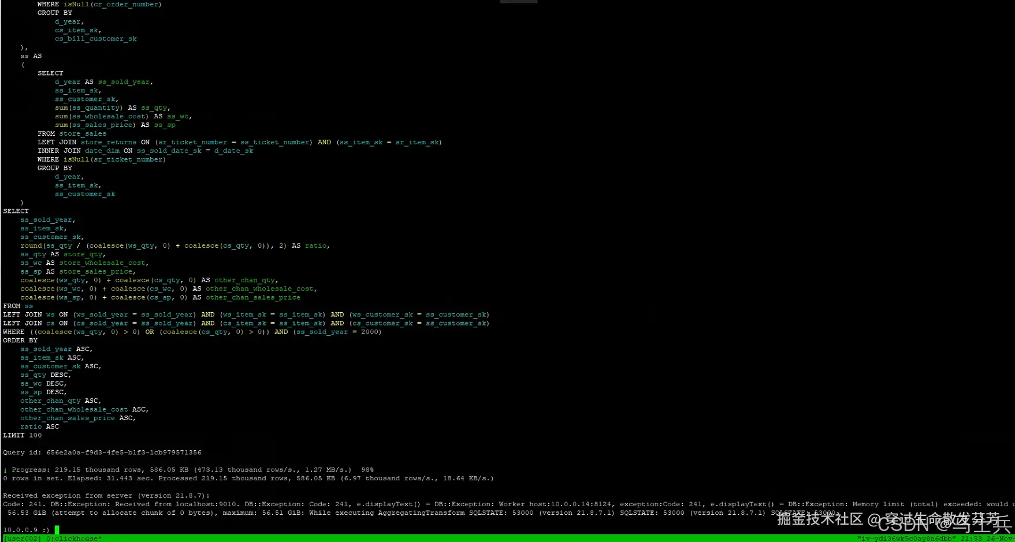The image size is (1015, 542).
Task: Click the 'ss AS' CTE name line
Action: [31, 56]
